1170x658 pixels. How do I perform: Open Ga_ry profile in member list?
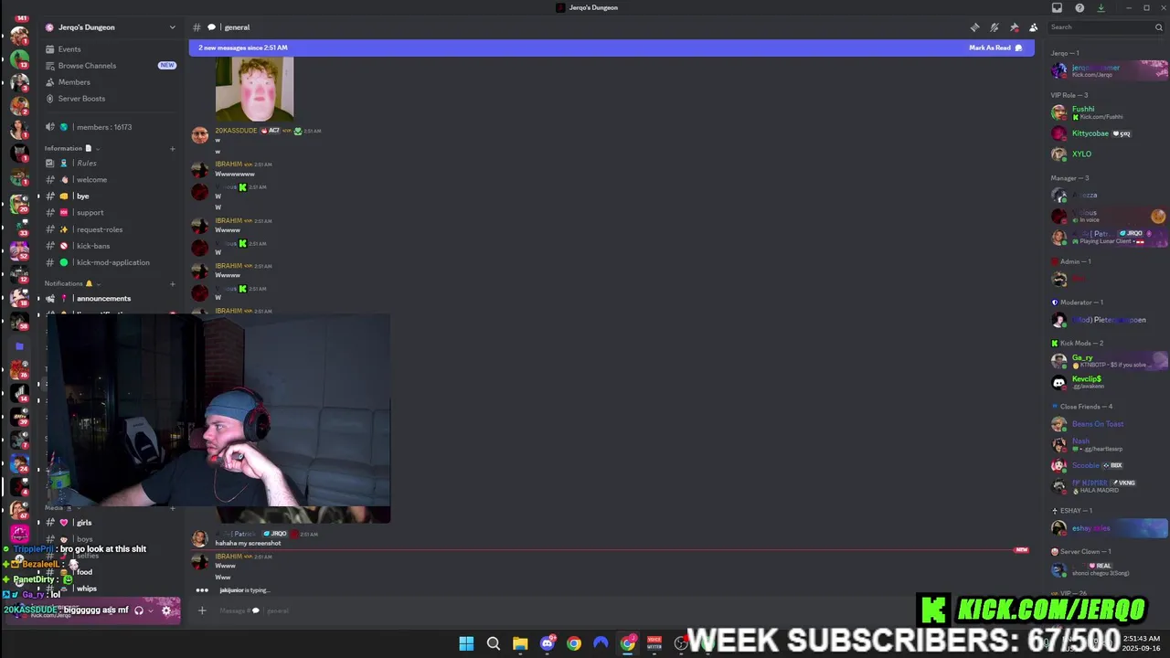point(1108,361)
